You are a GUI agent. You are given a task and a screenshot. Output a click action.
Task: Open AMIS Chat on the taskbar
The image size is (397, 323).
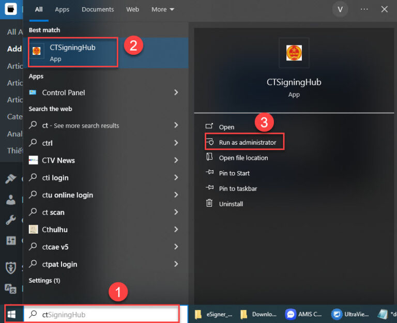pyautogui.click(x=303, y=314)
